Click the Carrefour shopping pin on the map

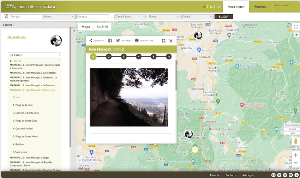[199, 50]
